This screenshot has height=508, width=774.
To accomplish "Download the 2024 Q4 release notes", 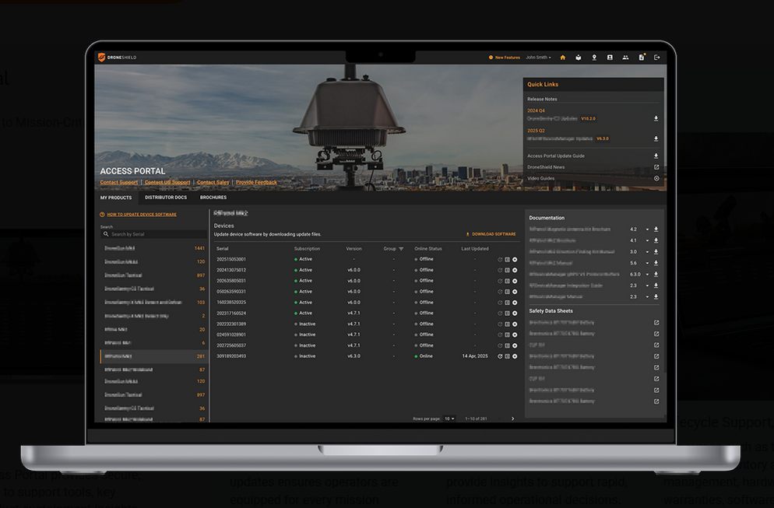I will pyautogui.click(x=656, y=119).
